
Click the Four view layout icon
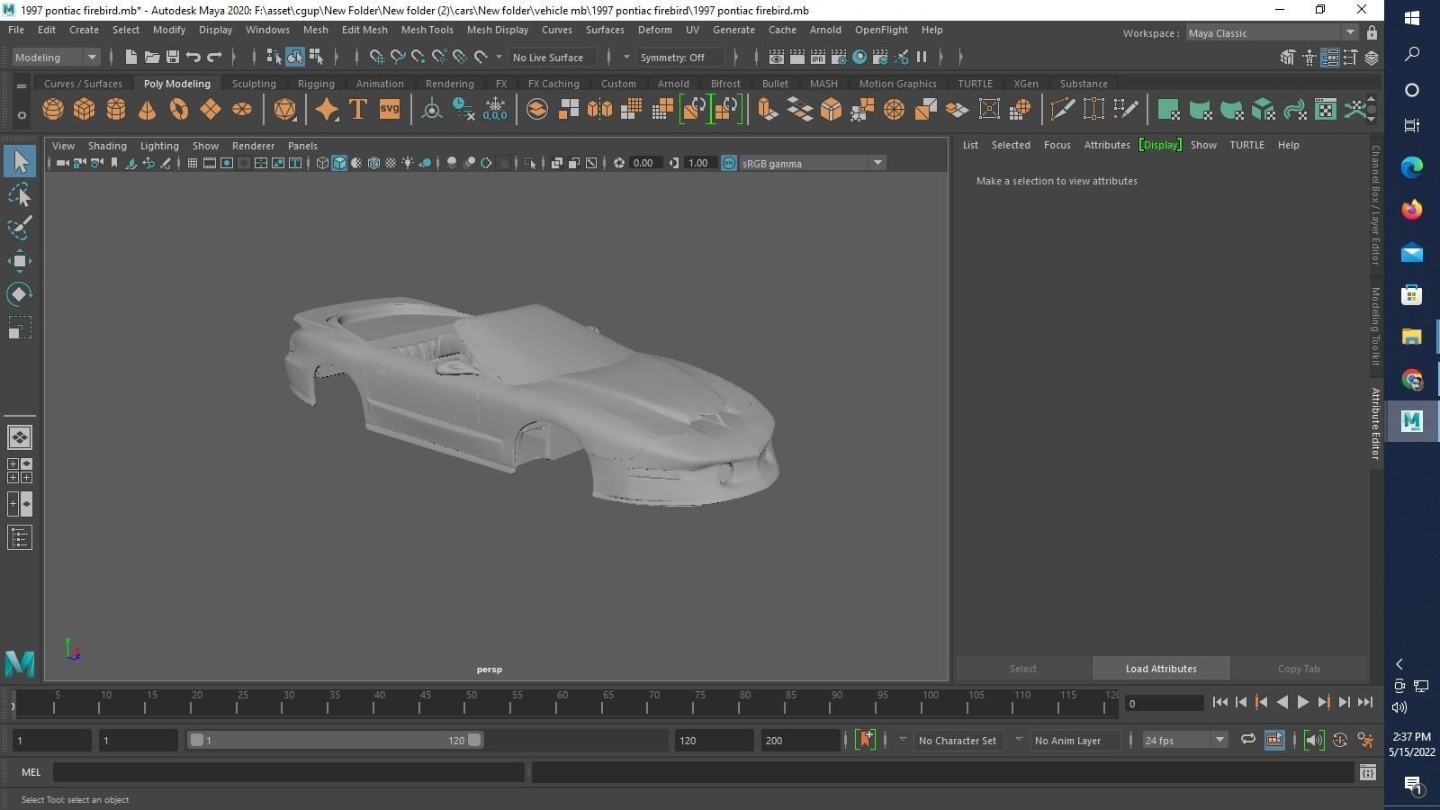[20, 471]
